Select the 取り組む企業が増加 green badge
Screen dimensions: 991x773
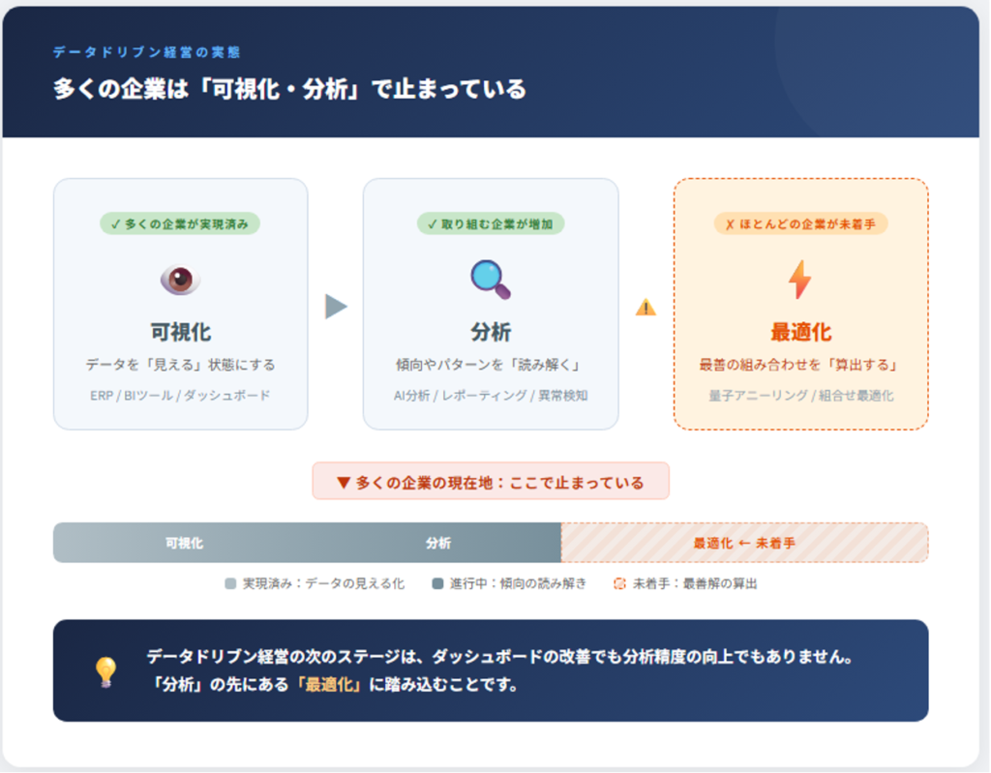491,223
